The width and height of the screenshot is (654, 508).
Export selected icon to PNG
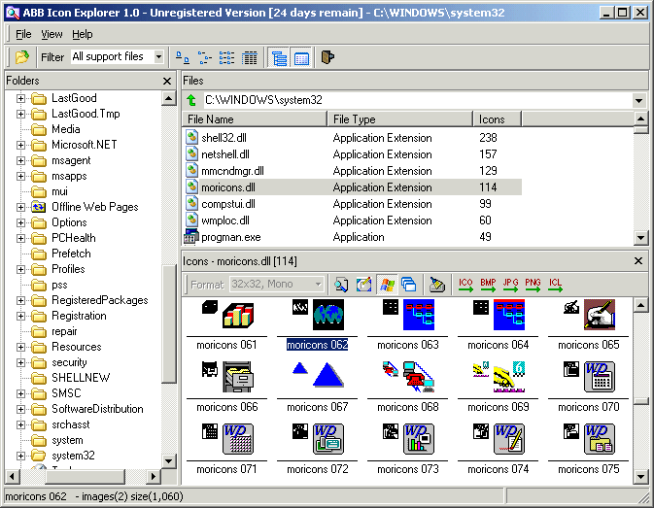[x=534, y=285]
